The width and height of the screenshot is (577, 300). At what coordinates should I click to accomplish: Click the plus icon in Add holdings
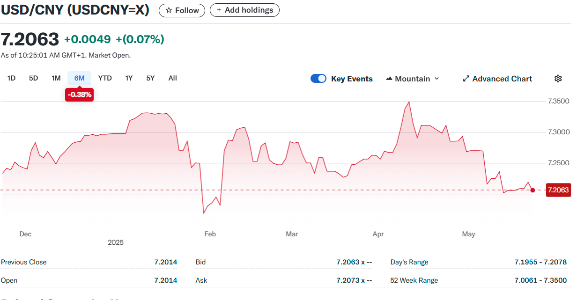(219, 10)
